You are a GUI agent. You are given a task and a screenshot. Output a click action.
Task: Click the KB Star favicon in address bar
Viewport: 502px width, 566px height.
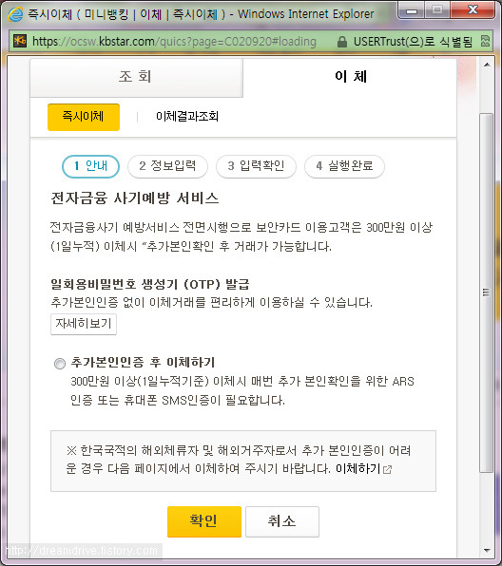point(20,41)
